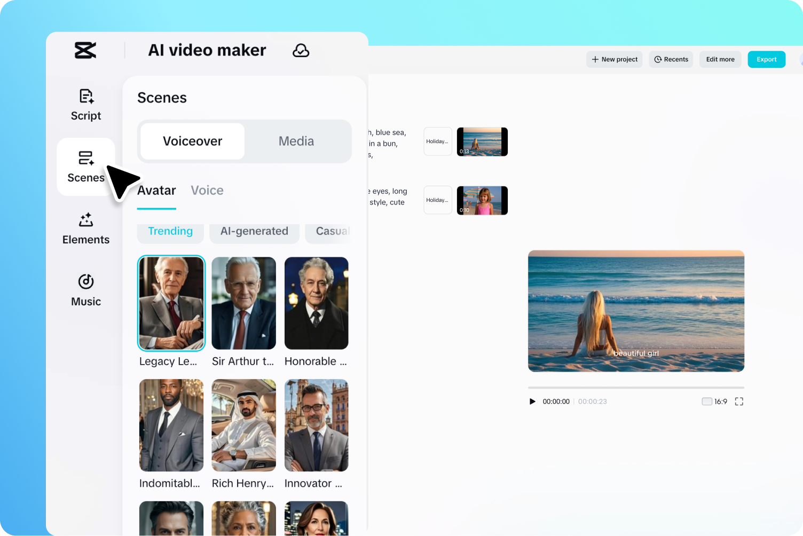The height and width of the screenshot is (536, 803).
Task: Click the beach video preview
Action: tap(636, 311)
